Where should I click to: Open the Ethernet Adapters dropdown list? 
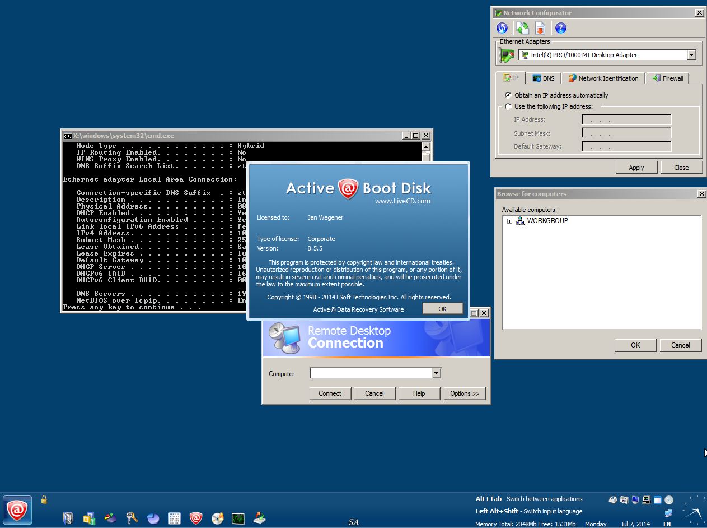691,55
